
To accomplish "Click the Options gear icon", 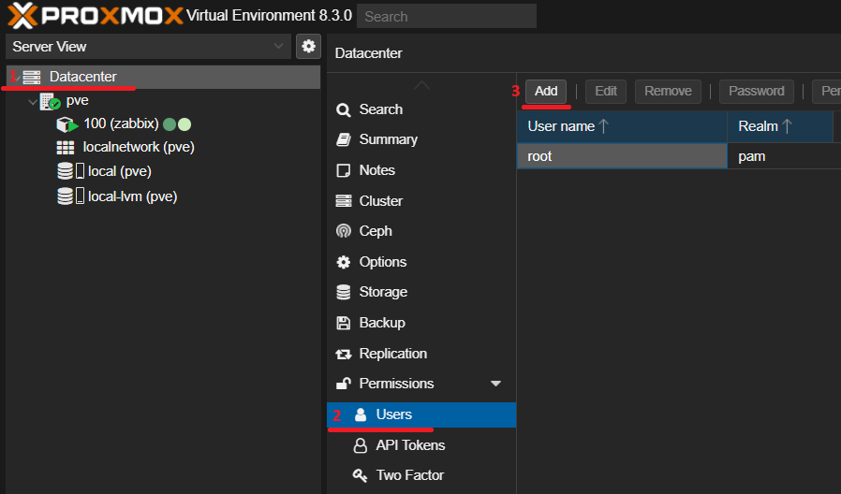I will click(344, 262).
